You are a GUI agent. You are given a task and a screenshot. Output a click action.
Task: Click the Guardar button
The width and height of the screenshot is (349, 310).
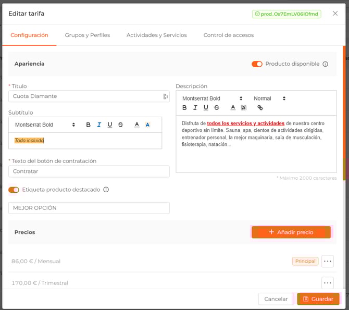coord(318,299)
